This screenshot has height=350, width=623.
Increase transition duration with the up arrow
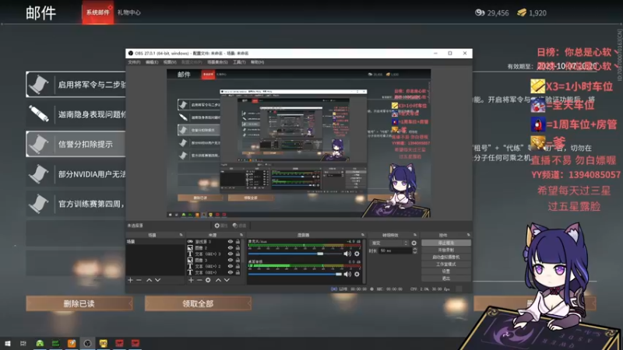[415, 249]
